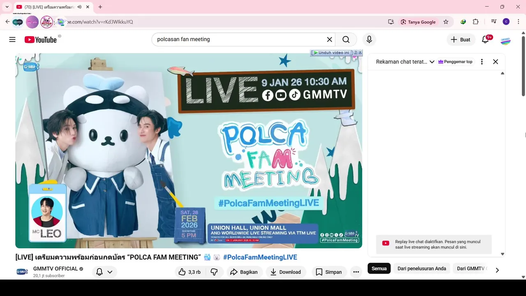
Task: Click the 20,1 jt subscriber text
Action: 49,276
